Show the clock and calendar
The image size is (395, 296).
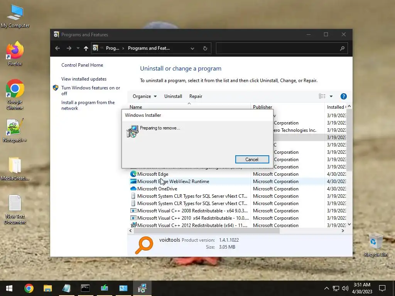[x=362, y=288]
